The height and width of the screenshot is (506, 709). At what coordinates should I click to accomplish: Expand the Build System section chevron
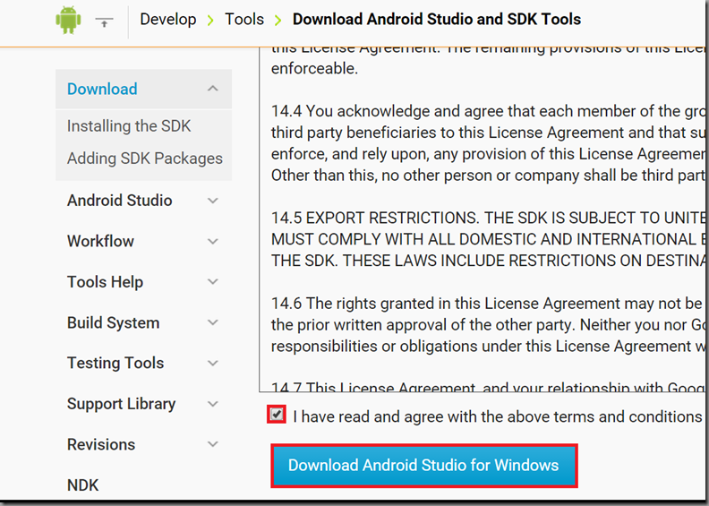point(213,322)
